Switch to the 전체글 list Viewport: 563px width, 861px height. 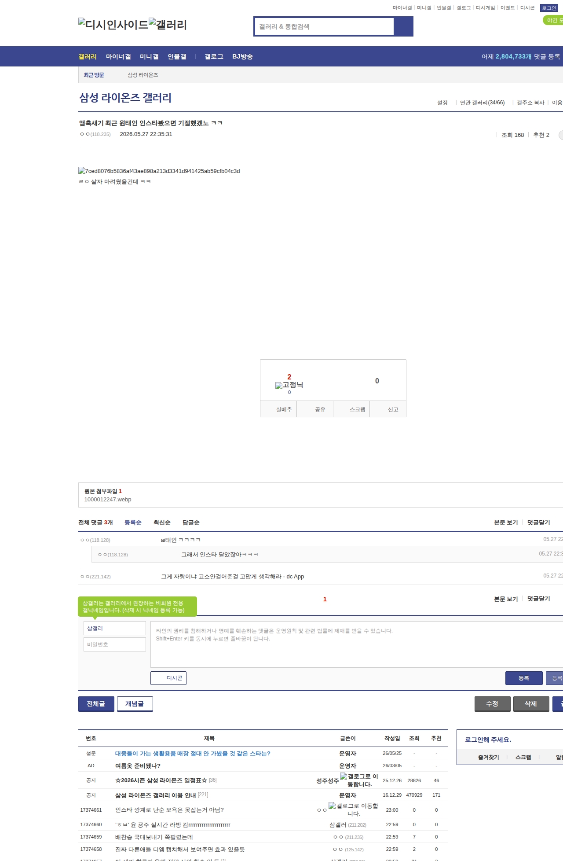96,704
